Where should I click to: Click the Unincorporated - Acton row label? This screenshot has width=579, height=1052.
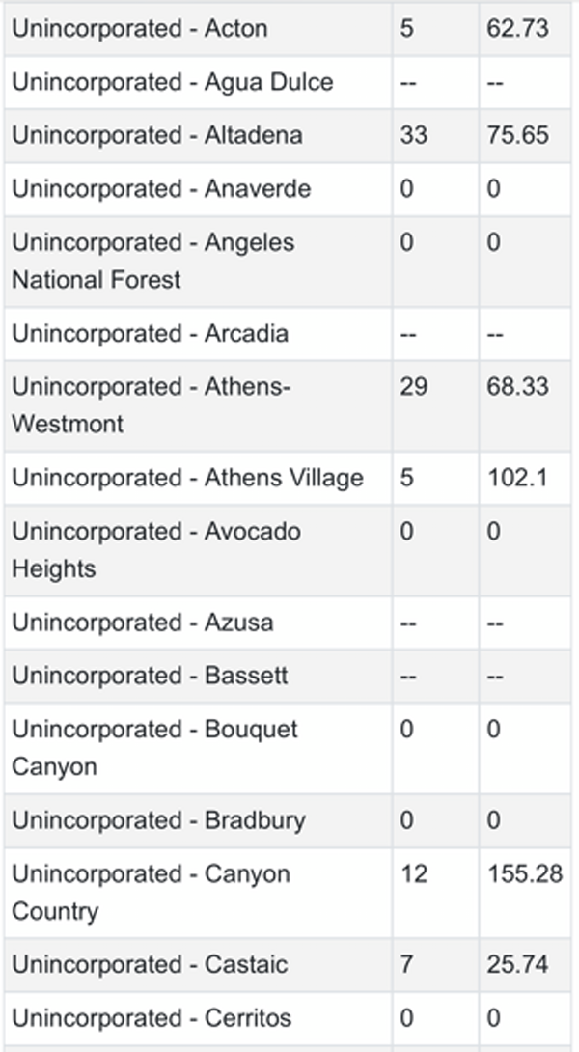pyautogui.click(x=140, y=28)
